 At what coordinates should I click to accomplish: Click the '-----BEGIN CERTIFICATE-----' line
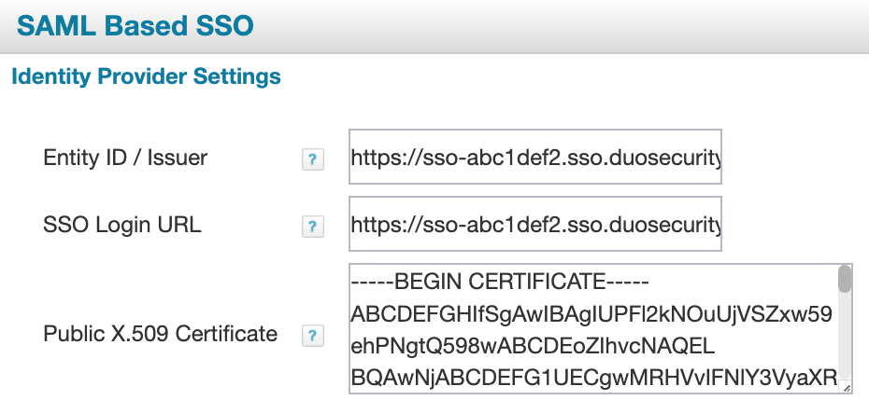click(500, 282)
